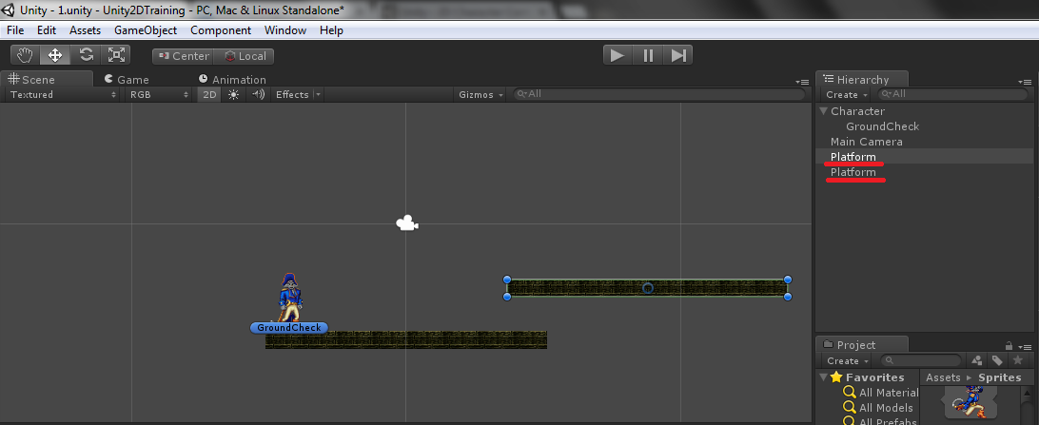Click the Hierarchy search field
This screenshot has height=425, width=1039.
coord(952,94)
